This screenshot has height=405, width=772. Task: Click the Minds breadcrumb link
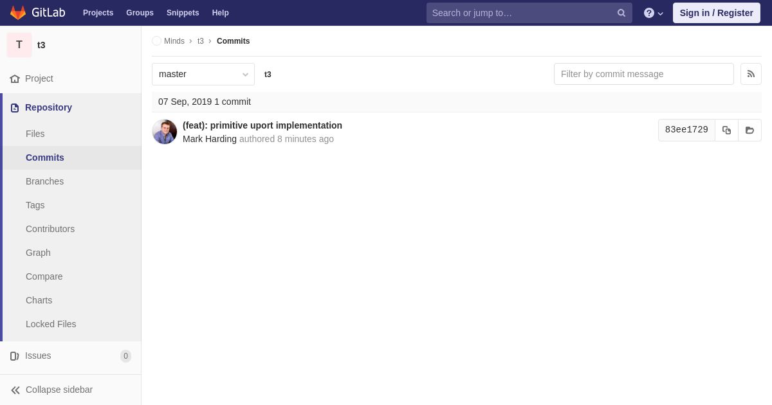coord(174,41)
